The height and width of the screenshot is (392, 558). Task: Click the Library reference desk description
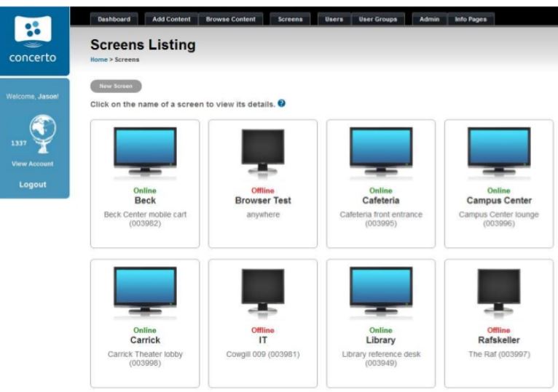pyautogui.click(x=381, y=359)
